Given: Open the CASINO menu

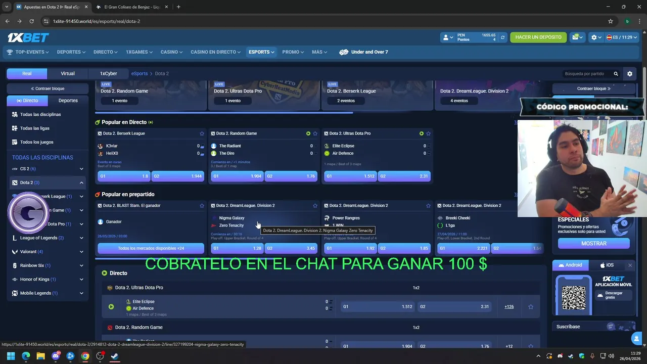Looking at the screenshot, I should pos(172,52).
